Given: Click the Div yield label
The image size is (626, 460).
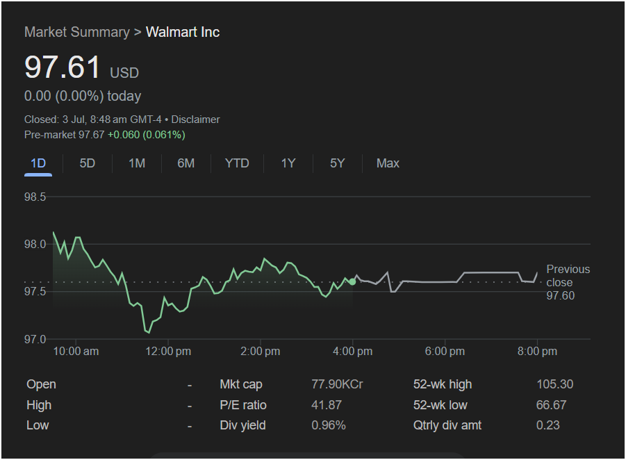Looking at the screenshot, I should 242,425.
